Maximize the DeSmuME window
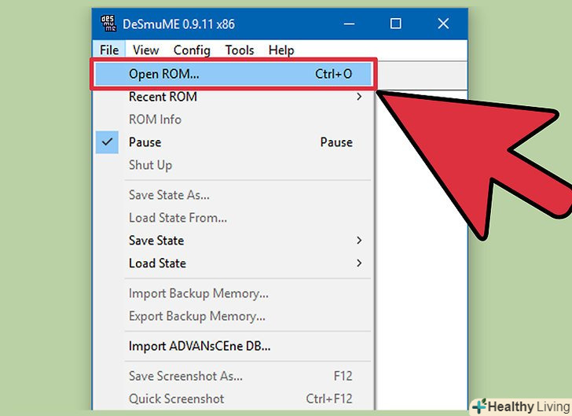The height and width of the screenshot is (416, 572). coord(395,24)
